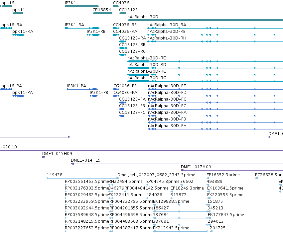This screenshot has width=283, height=233.
Task: Select the CG4036-RA transcript label
Action: [125, 32]
